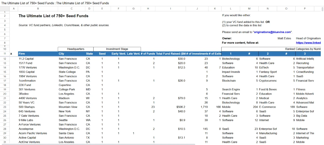Select the 11.2 Capital firm cell
Screen dimensions: 324x145
click(x=38, y=59)
